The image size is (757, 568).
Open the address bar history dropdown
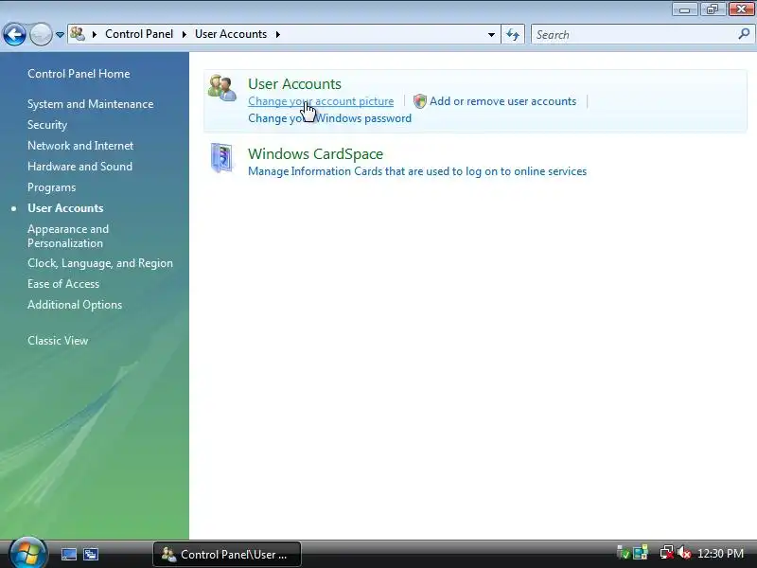(491, 35)
